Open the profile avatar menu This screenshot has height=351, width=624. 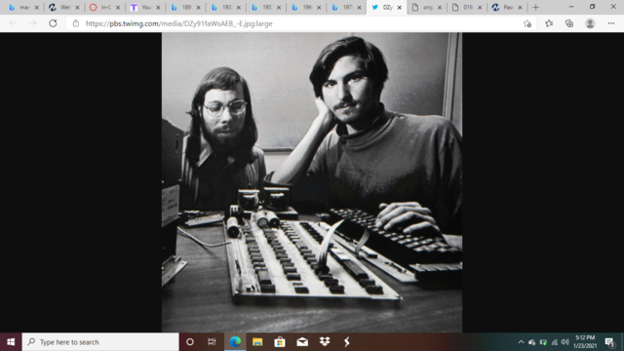590,23
